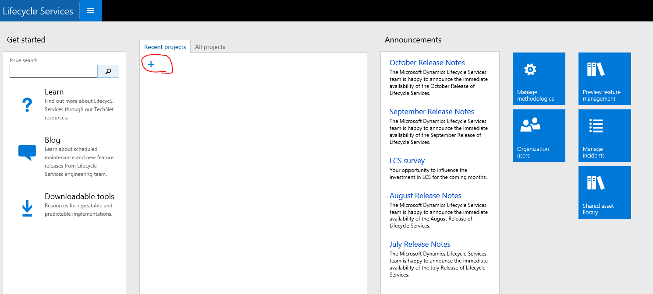The height and width of the screenshot is (294, 653).
Task: Click the Learn heading
Action: point(54,92)
